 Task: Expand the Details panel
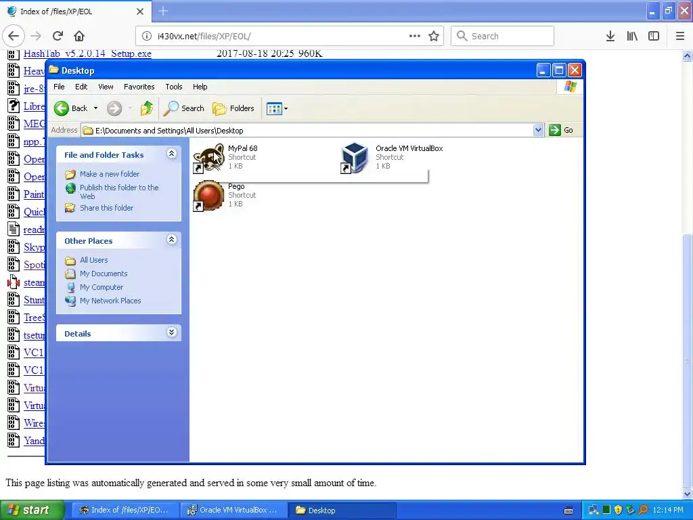click(171, 332)
